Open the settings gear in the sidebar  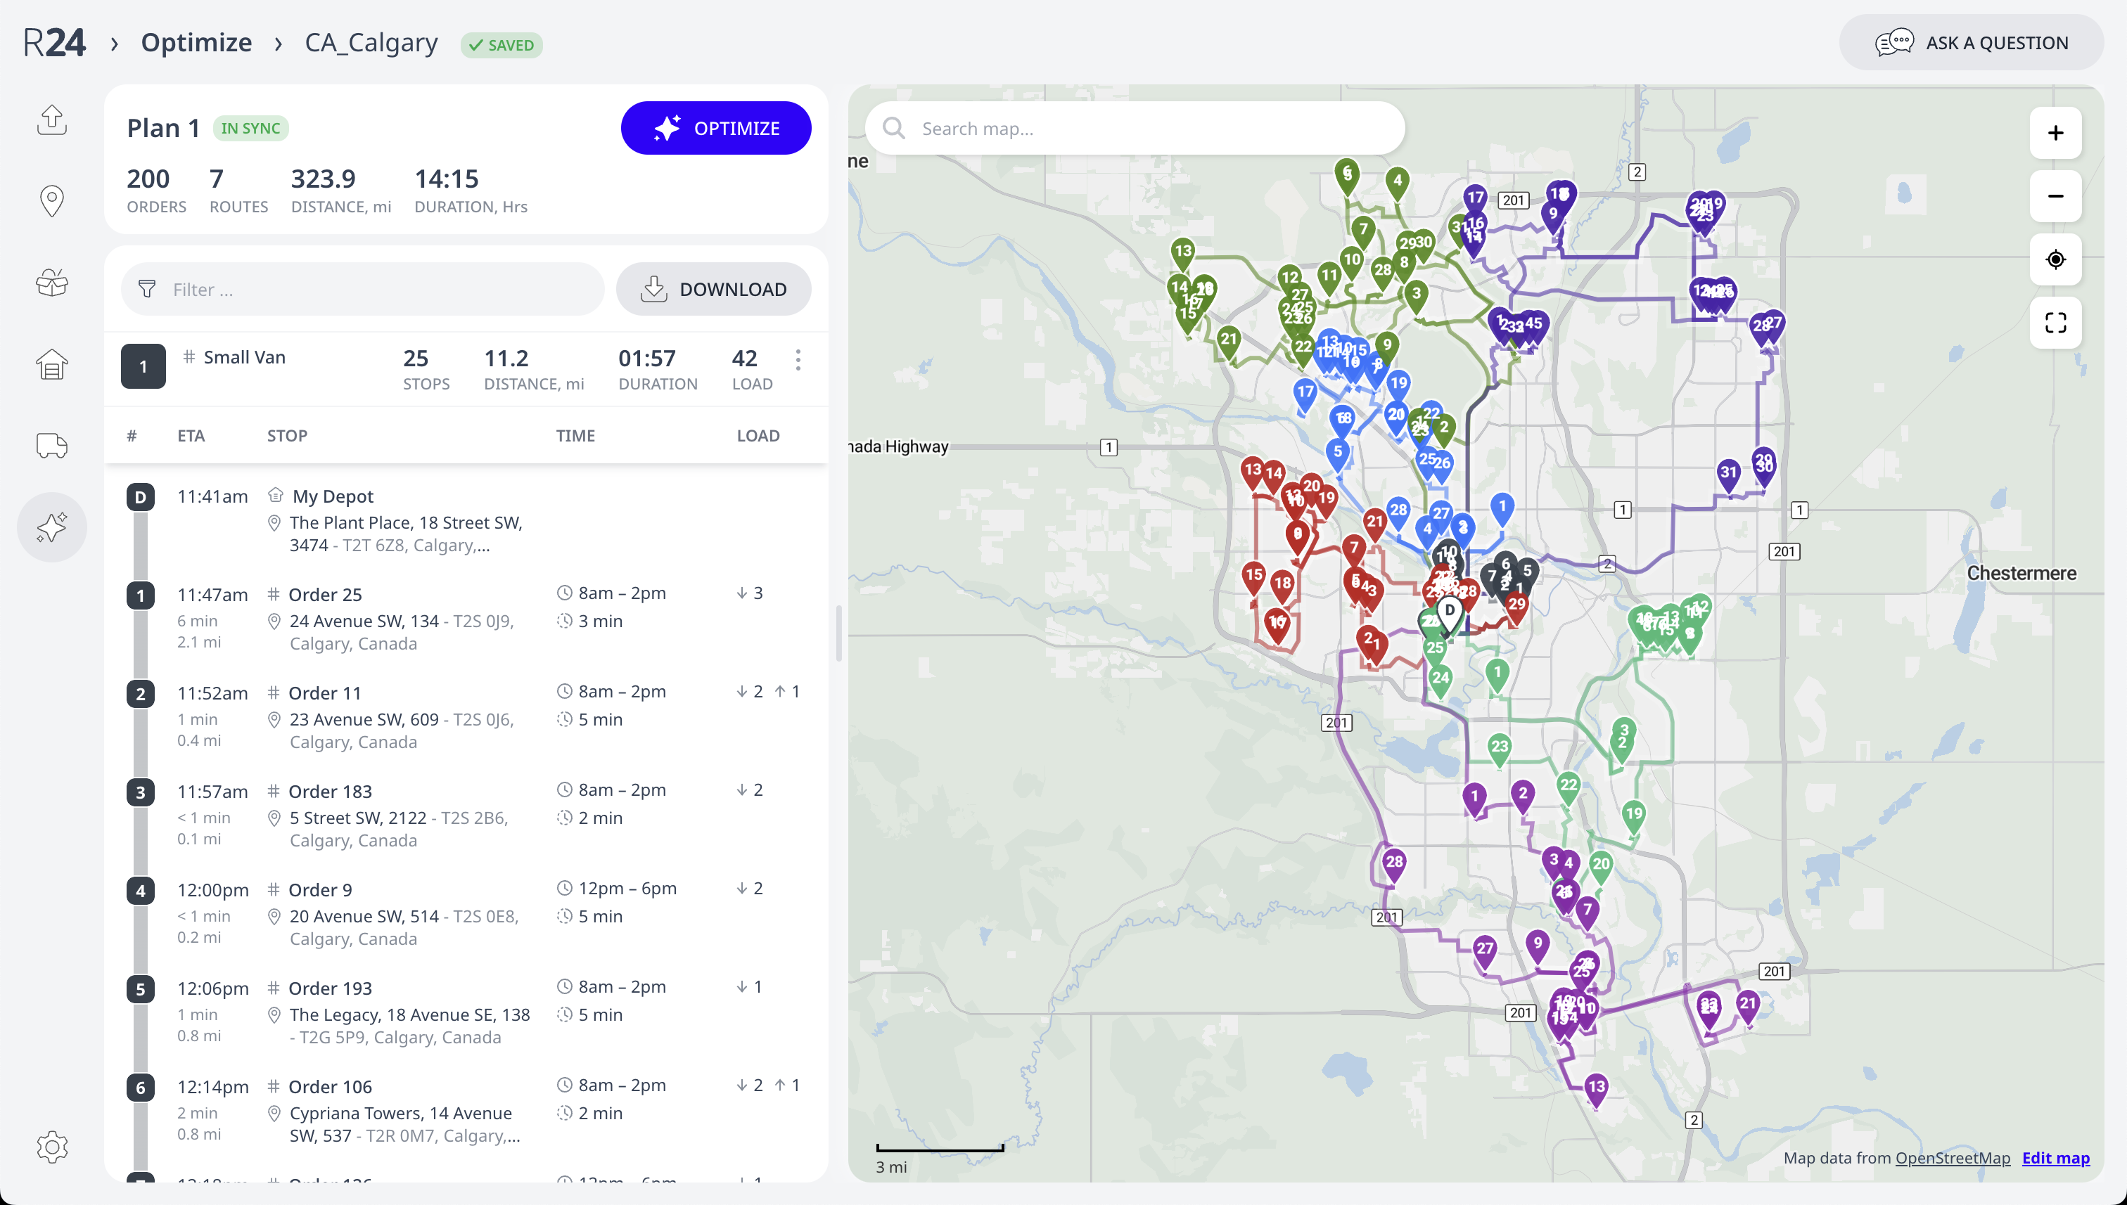51,1147
